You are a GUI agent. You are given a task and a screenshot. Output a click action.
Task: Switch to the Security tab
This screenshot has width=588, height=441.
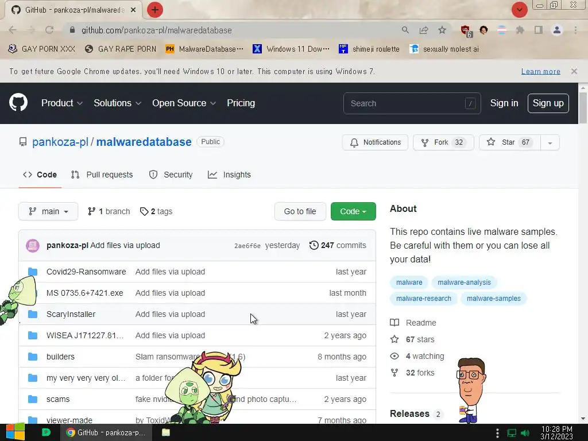171,175
